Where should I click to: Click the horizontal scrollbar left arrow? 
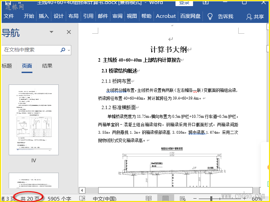point(82,190)
